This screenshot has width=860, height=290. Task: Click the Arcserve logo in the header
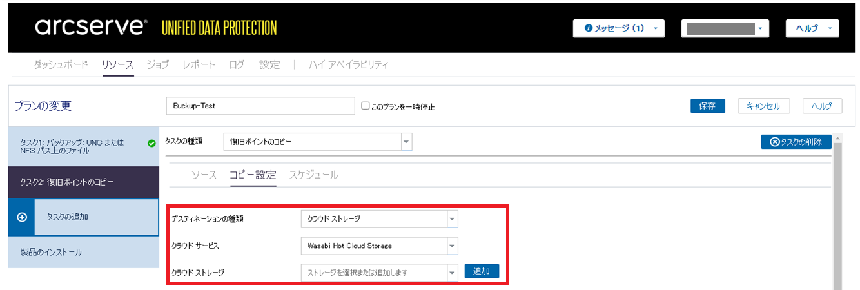[91, 27]
